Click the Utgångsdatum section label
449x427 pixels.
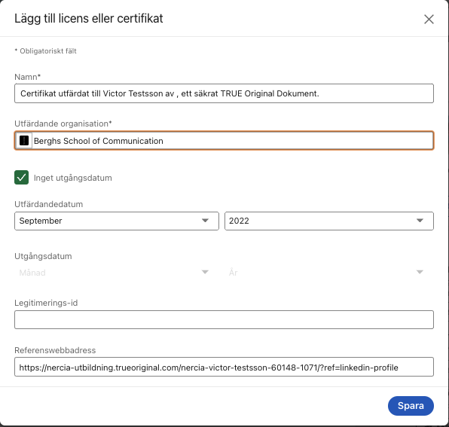[x=43, y=256]
